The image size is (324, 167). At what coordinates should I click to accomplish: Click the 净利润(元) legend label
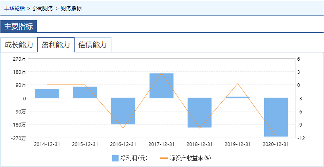click(x=134, y=158)
